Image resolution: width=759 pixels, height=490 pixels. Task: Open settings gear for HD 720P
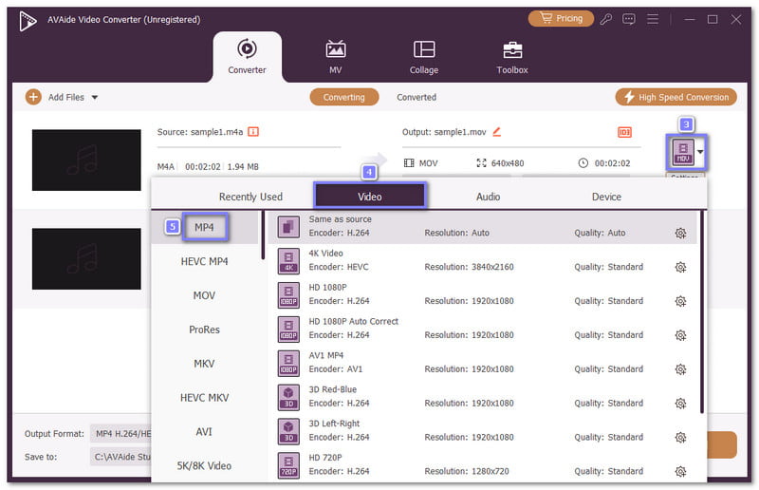(x=680, y=471)
